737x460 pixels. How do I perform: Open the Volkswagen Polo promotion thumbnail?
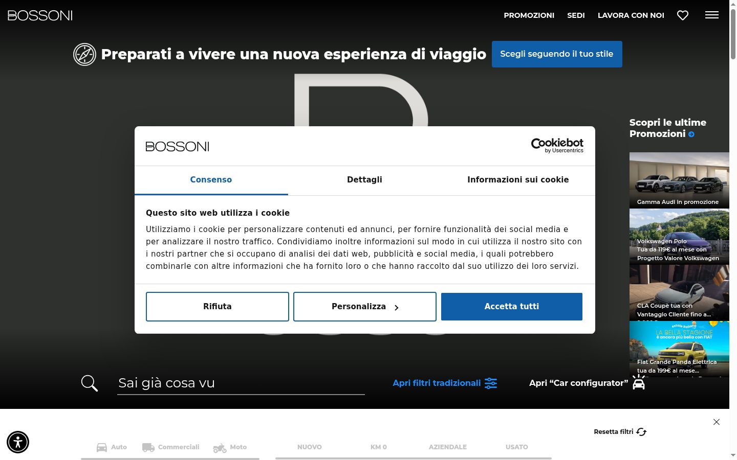(679, 237)
